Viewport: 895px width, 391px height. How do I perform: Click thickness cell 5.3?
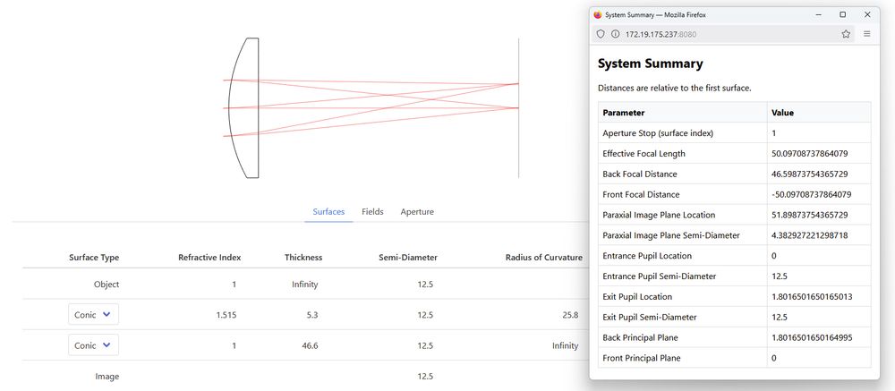[x=311, y=315]
